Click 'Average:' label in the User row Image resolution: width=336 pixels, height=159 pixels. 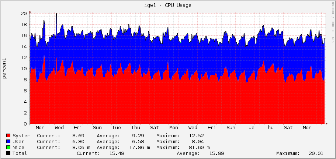[108, 141]
